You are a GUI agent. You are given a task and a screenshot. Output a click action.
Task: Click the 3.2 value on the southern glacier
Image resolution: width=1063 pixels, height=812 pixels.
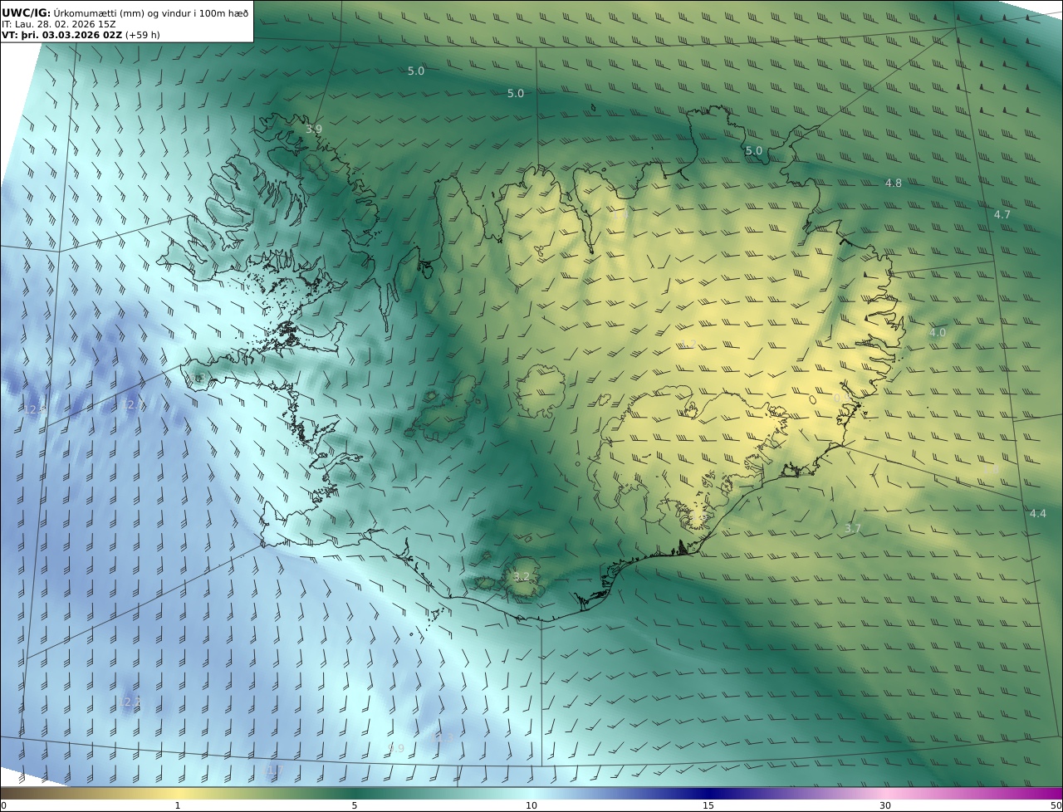[x=522, y=576]
